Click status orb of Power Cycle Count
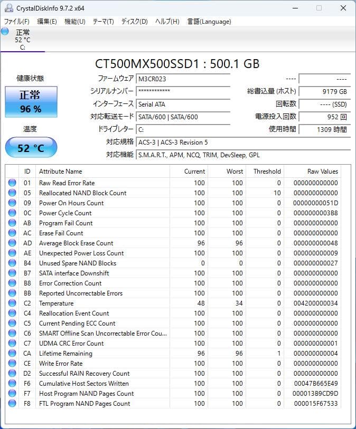Viewport: 356px width, 429px height. [x=12, y=213]
